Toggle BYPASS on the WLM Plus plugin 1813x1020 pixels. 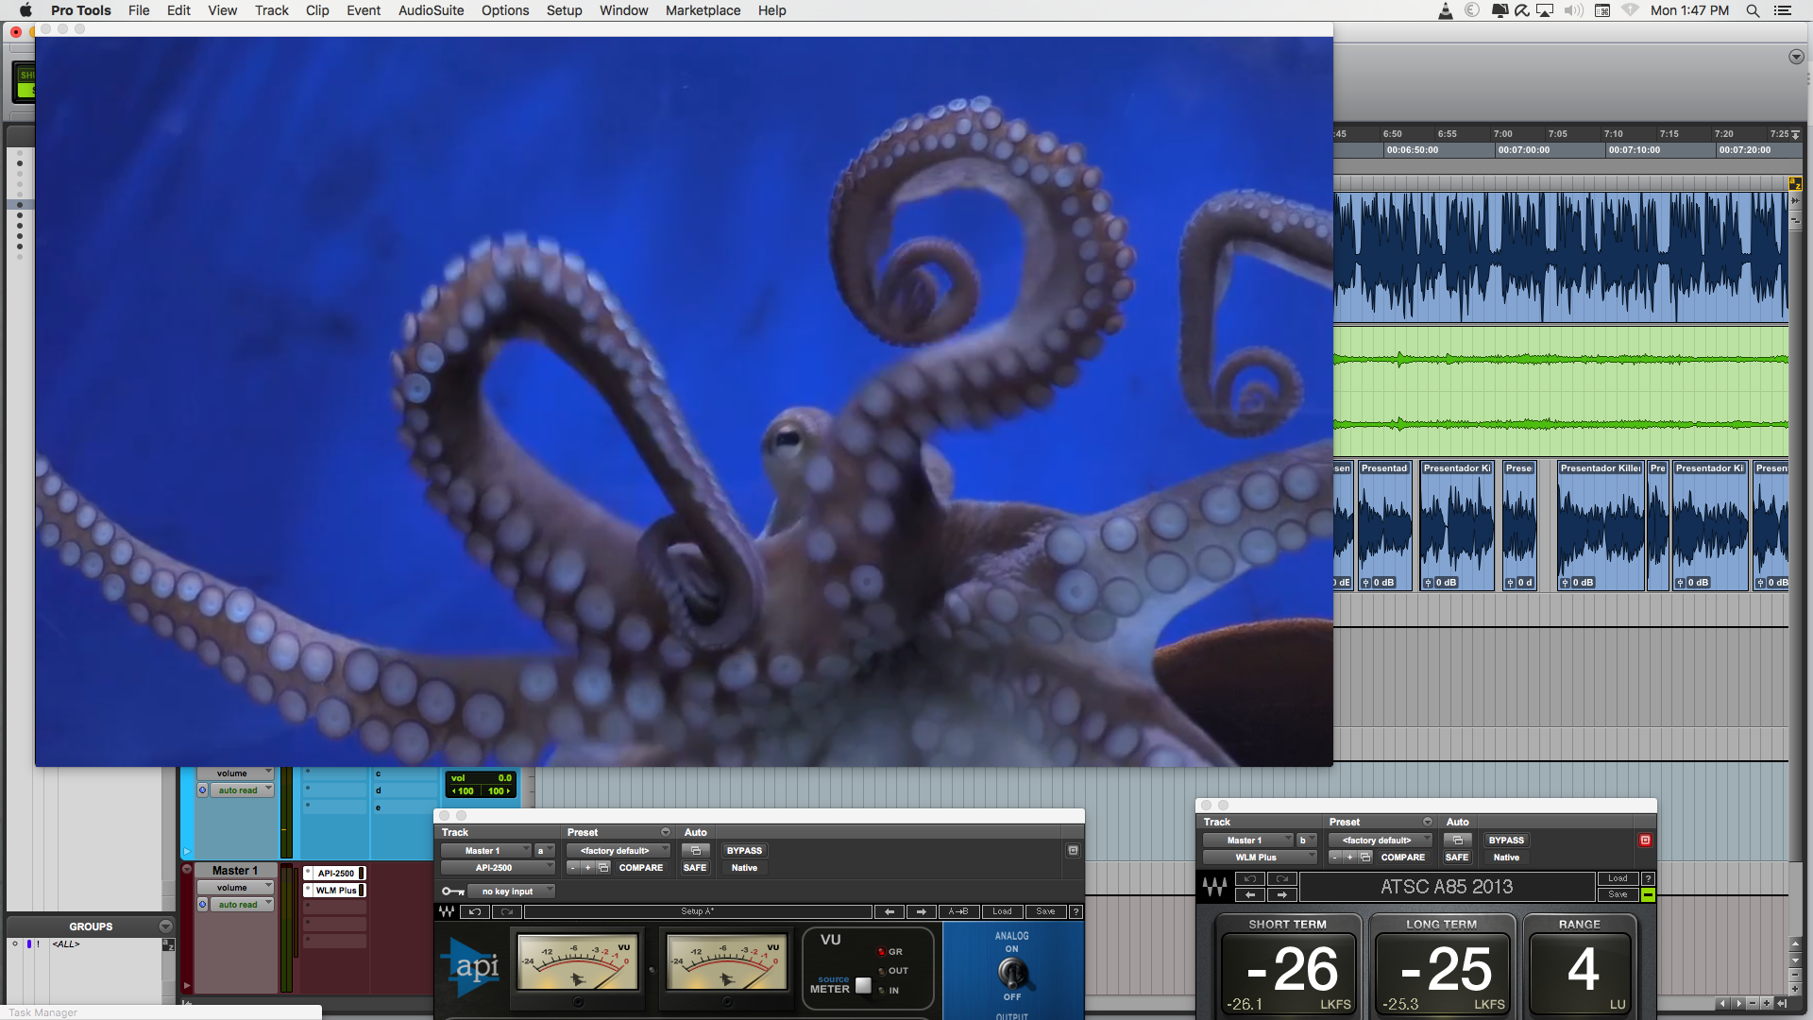[1507, 838]
